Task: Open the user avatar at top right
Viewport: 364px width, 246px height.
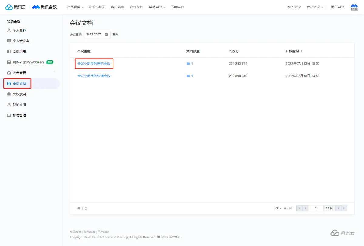Action: click(354, 7)
